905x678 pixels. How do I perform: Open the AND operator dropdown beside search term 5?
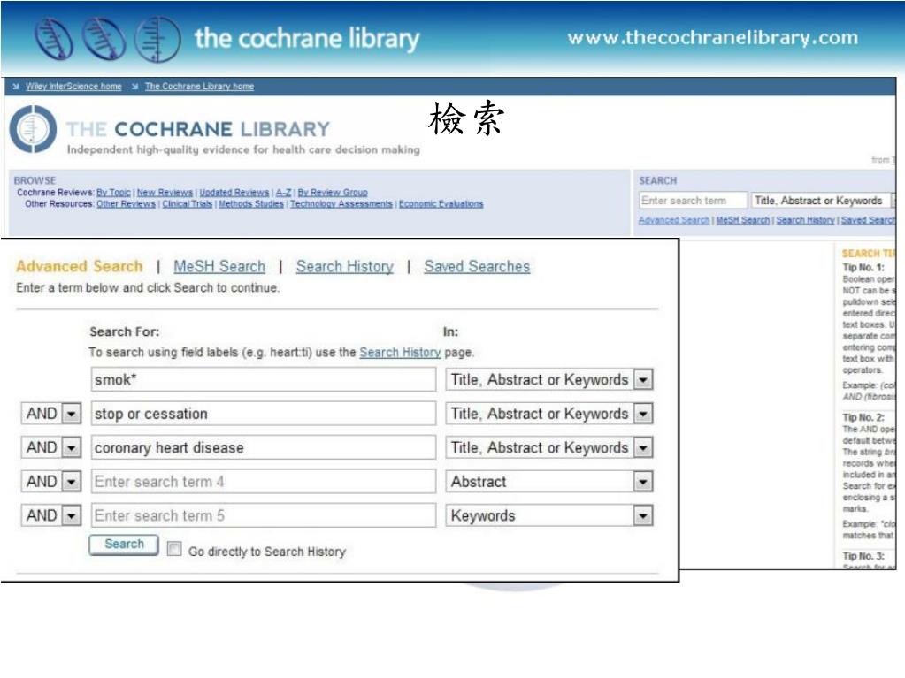point(71,516)
